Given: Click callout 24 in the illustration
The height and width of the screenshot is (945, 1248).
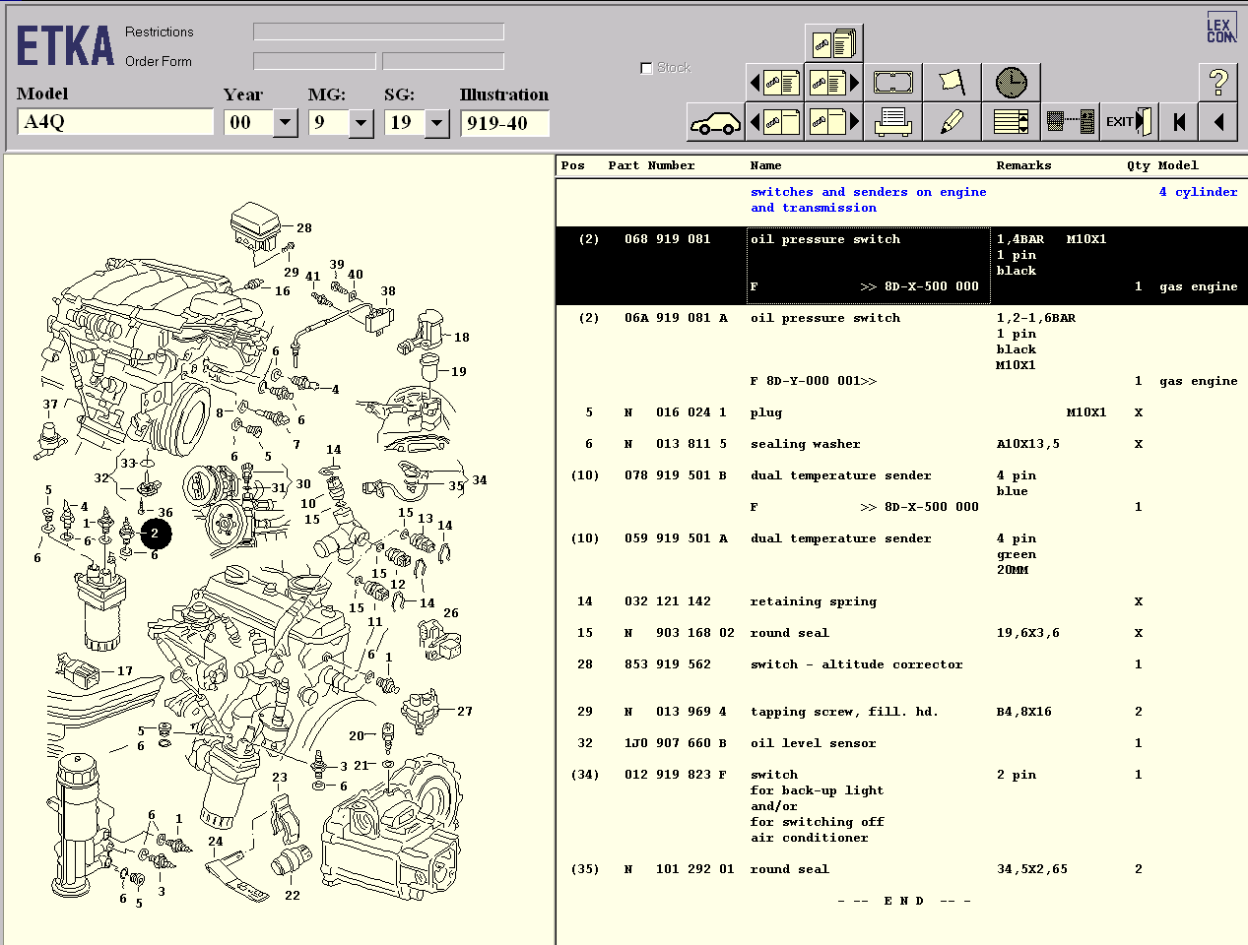Looking at the screenshot, I should [x=216, y=842].
